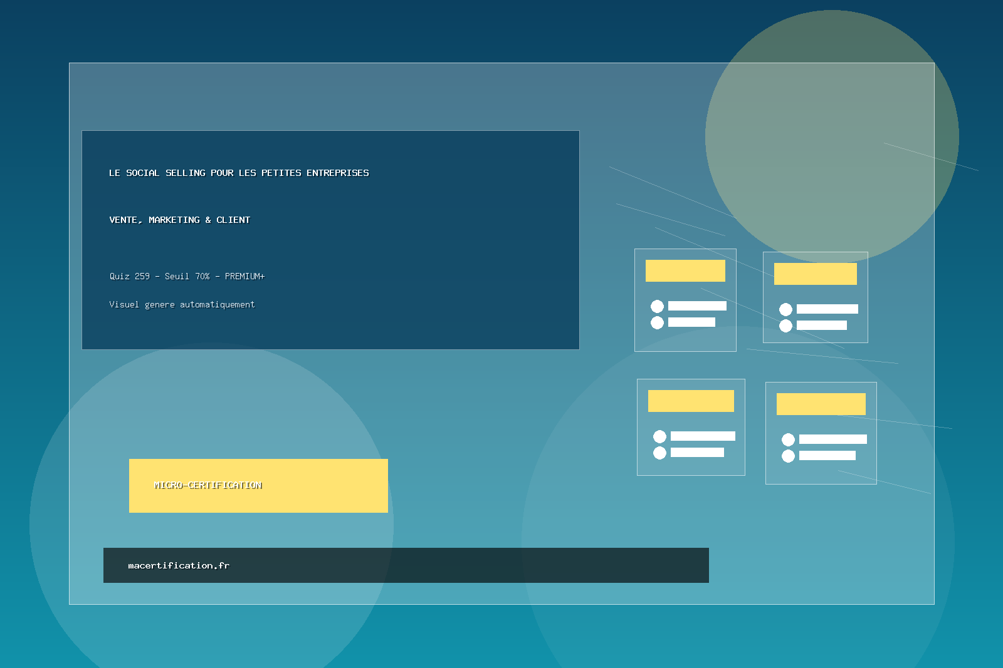
Task: Click the title LE SOCIAL SELLING POUR LES PETITES ENTREPRISES
Action: point(239,173)
